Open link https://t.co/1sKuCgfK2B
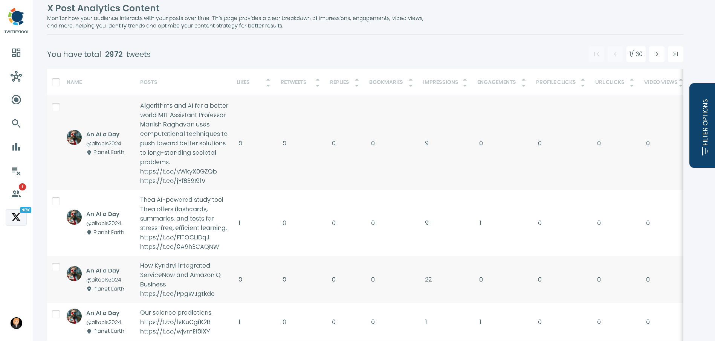This screenshot has width=715, height=341. [176, 322]
